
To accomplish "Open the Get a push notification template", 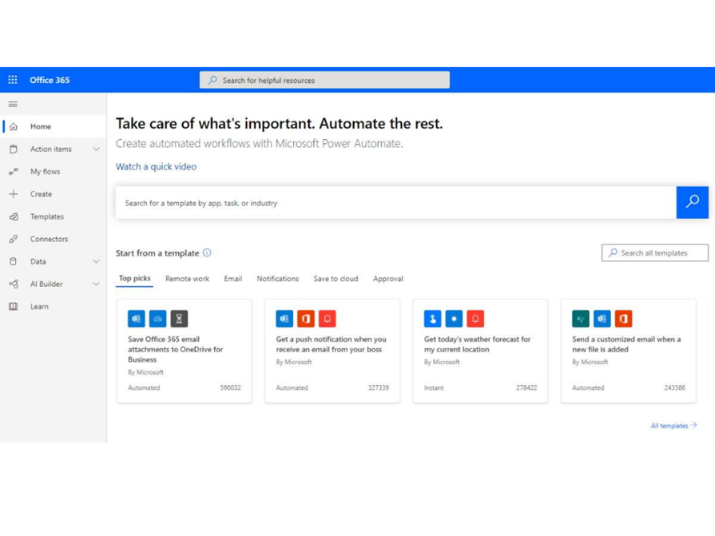I will [x=332, y=351].
